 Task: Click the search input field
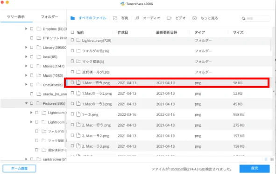[255, 19]
